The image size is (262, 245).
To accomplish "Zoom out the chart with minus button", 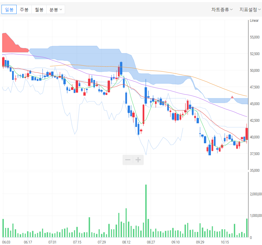I will tap(128, 160).
